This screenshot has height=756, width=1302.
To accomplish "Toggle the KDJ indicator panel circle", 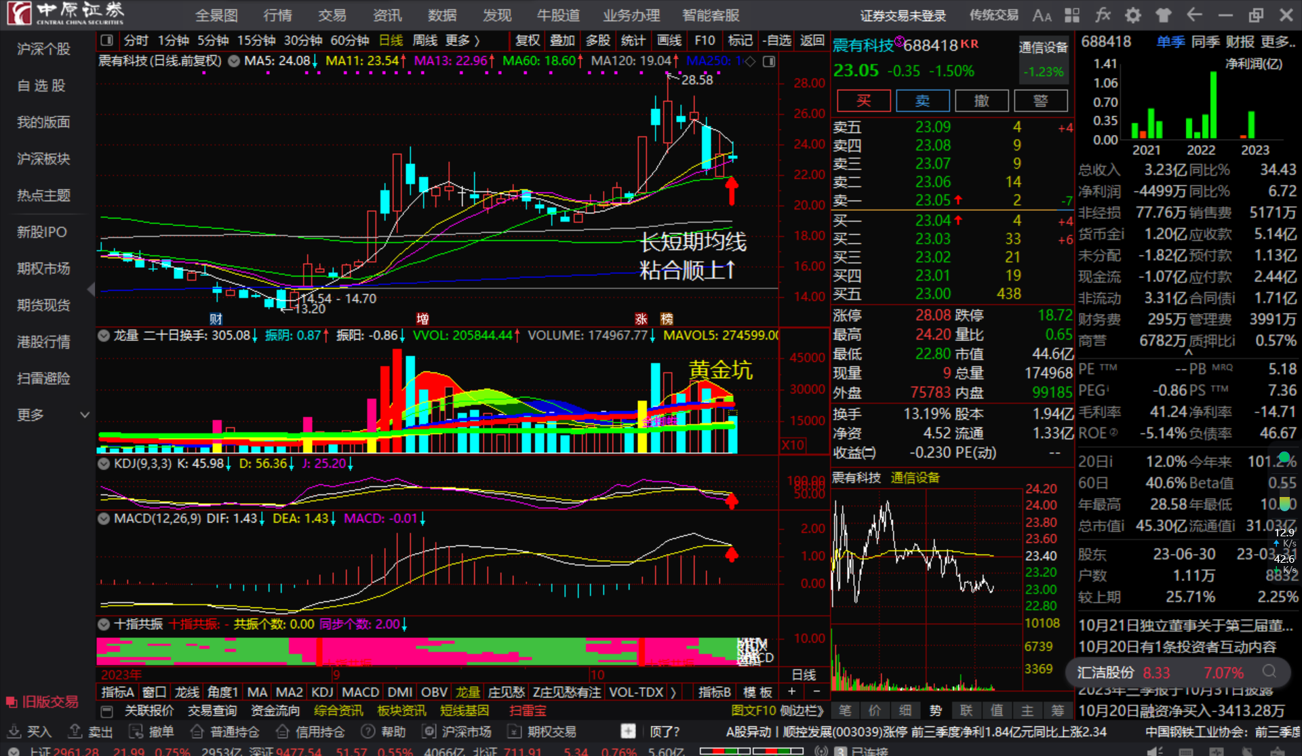I will click(104, 464).
